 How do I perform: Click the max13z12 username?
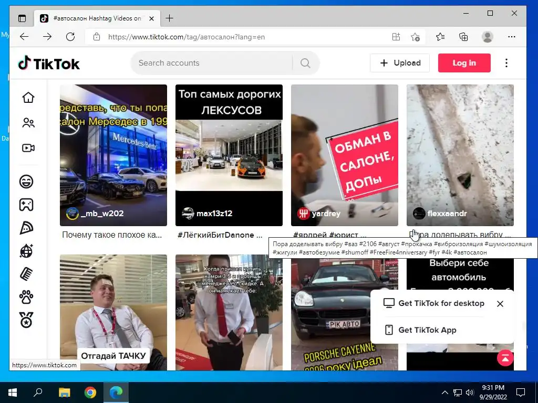point(214,214)
